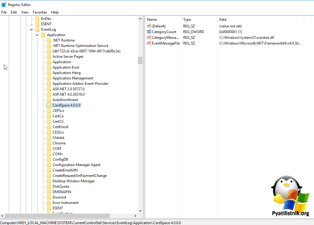Collapse the EventLog tree node

[32, 29]
